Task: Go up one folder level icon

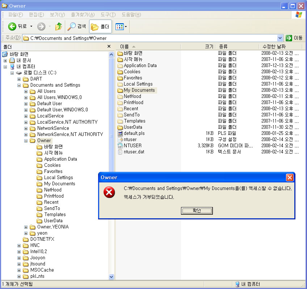Action: coord(59,26)
